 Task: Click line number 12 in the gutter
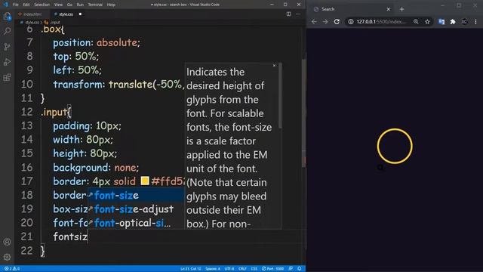(x=27, y=112)
